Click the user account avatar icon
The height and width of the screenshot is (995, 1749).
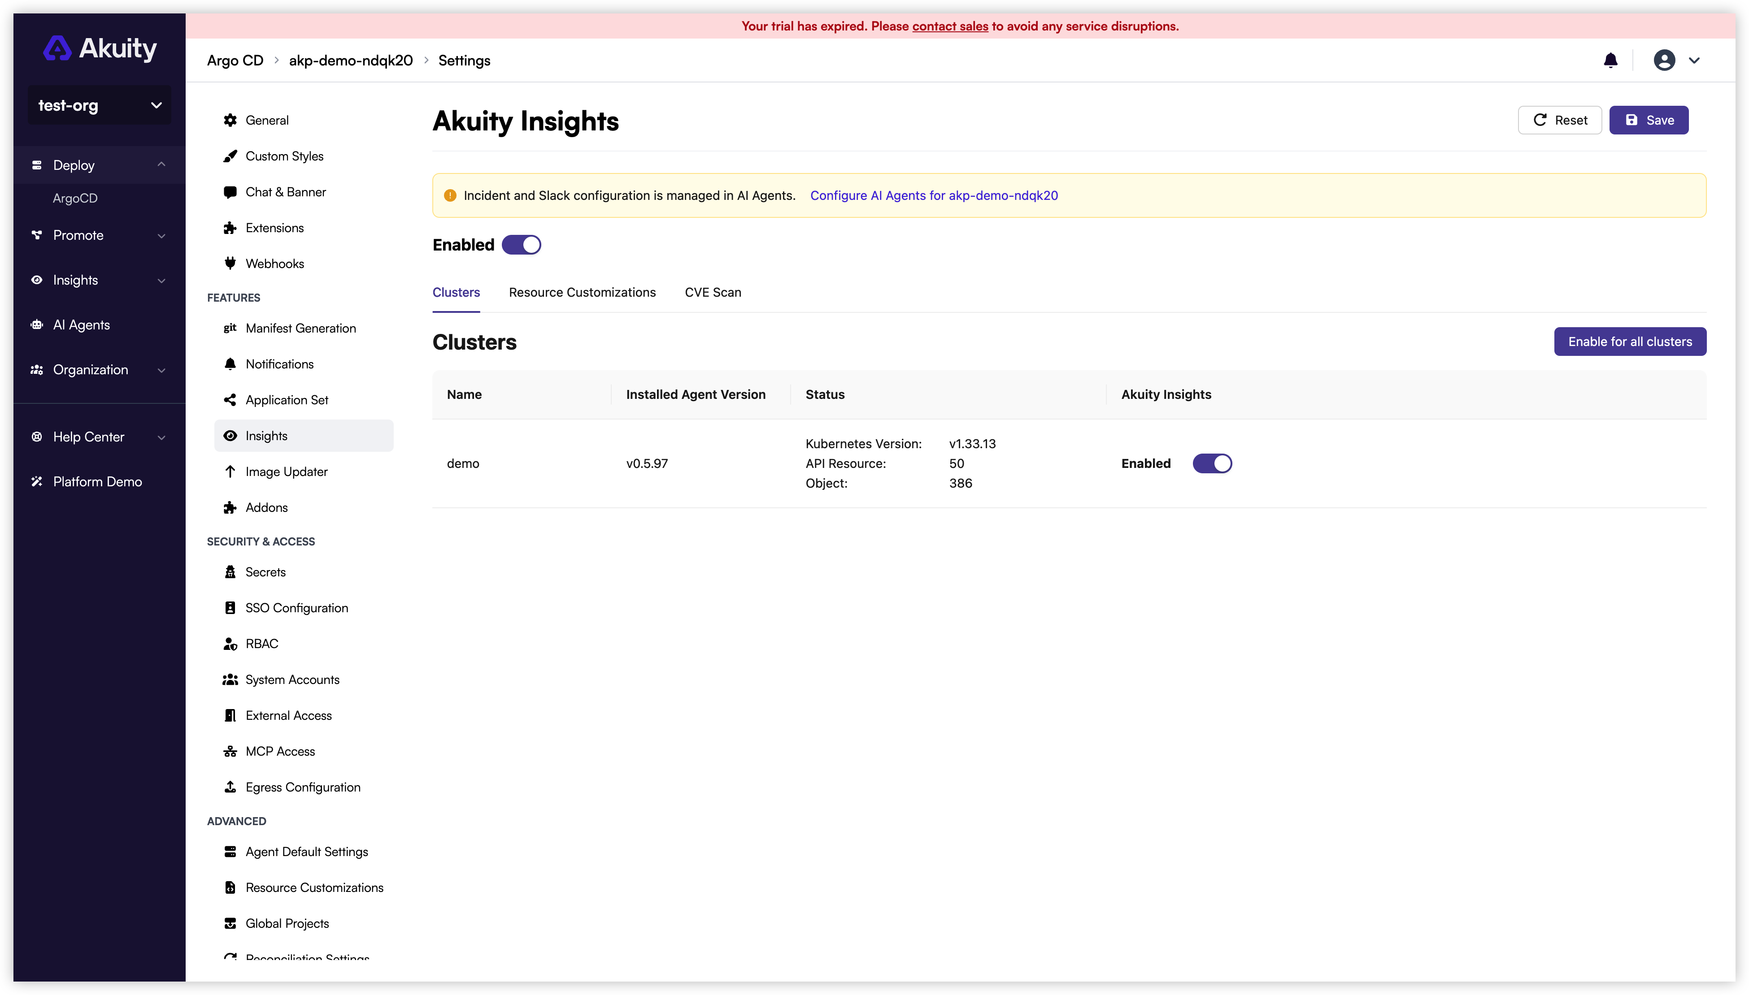pyautogui.click(x=1663, y=60)
